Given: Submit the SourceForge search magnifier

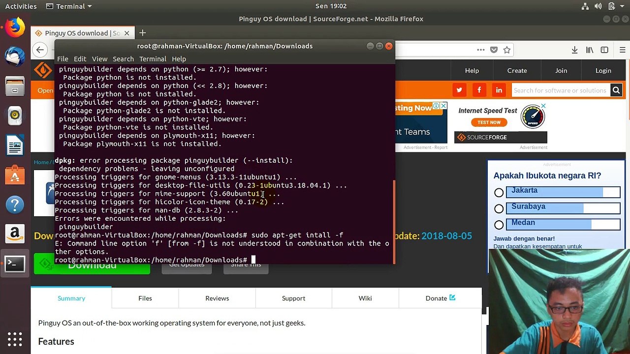Looking at the screenshot, I should [616, 90].
